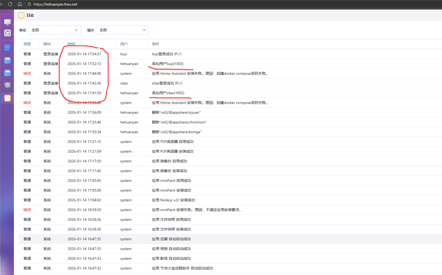The image size is (442, 275).
Task: Click 系统 module in the 17:36:09 row
Action: (47, 112)
